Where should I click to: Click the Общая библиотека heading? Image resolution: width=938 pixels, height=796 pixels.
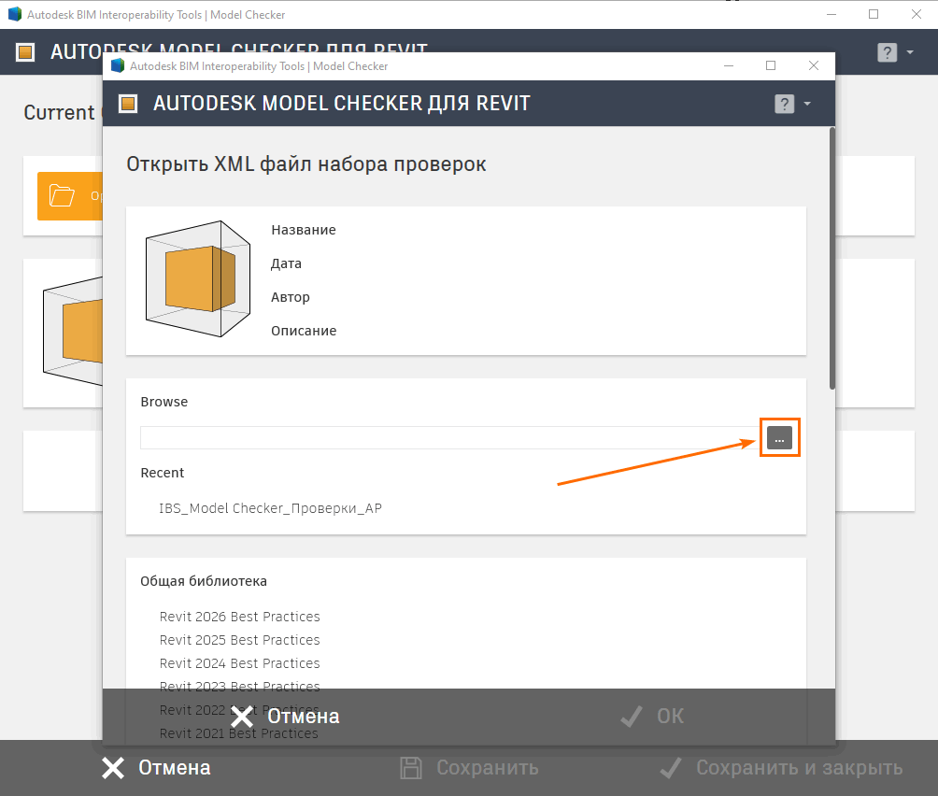[204, 581]
